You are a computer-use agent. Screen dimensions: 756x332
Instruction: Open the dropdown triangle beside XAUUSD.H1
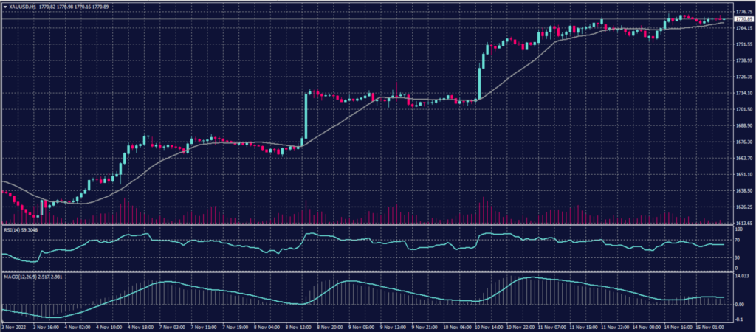[x=5, y=7]
